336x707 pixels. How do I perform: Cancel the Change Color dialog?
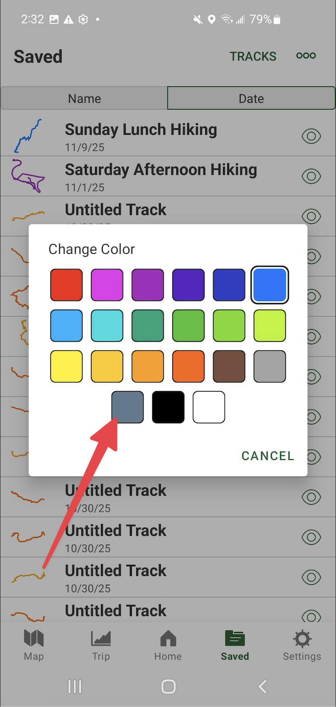click(268, 456)
